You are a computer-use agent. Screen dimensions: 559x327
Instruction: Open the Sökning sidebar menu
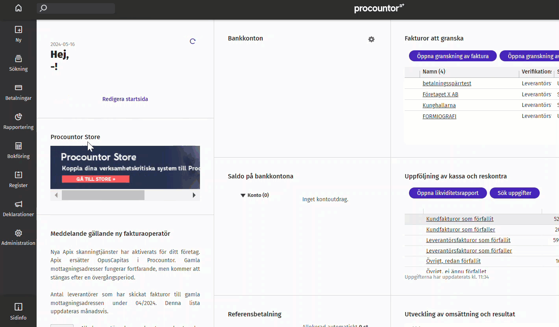click(19, 63)
